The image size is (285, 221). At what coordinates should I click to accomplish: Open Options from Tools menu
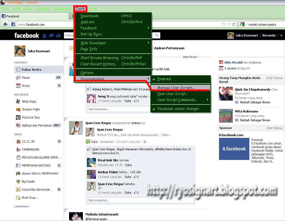click(113, 73)
